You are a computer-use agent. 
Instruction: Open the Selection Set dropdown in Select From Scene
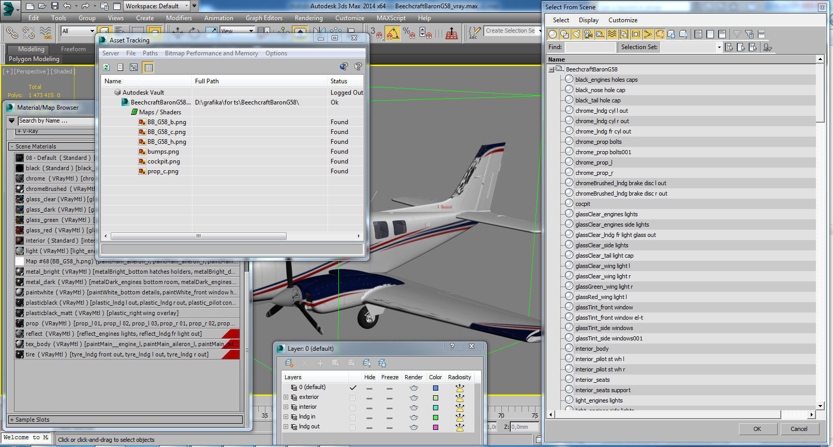click(719, 47)
